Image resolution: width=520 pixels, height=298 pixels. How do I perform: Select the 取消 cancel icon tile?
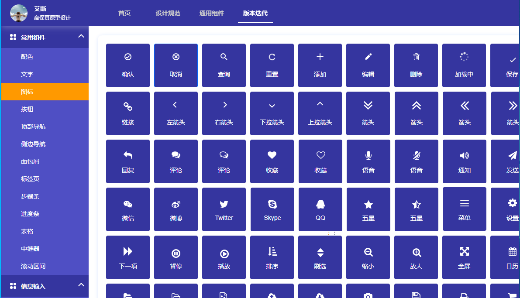tap(176, 65)
